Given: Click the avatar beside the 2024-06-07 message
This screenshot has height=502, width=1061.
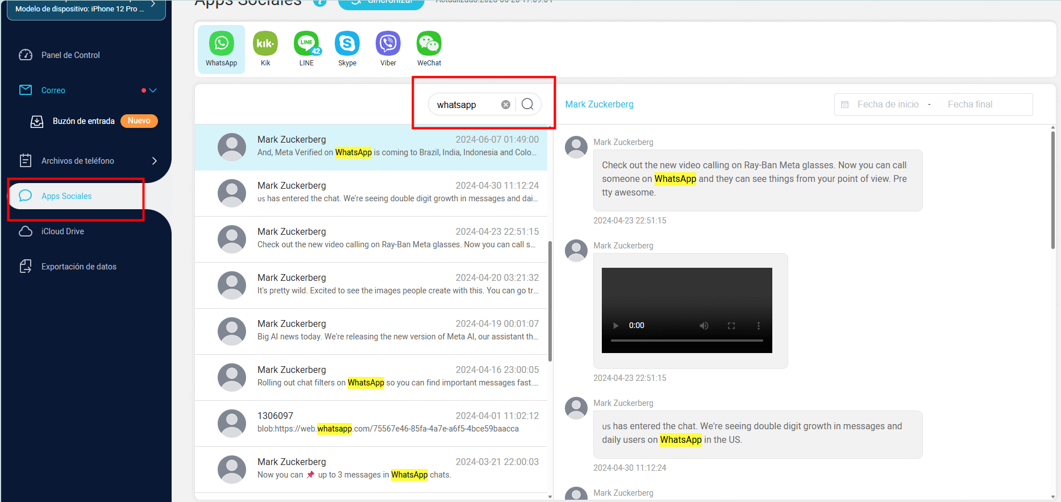Looking at the screenshot, I should coord(232,147).
